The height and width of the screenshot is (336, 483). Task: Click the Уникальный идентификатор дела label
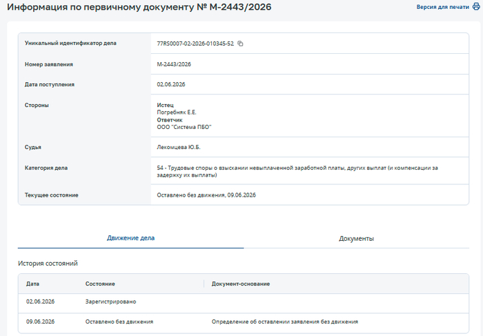(70, 43)
